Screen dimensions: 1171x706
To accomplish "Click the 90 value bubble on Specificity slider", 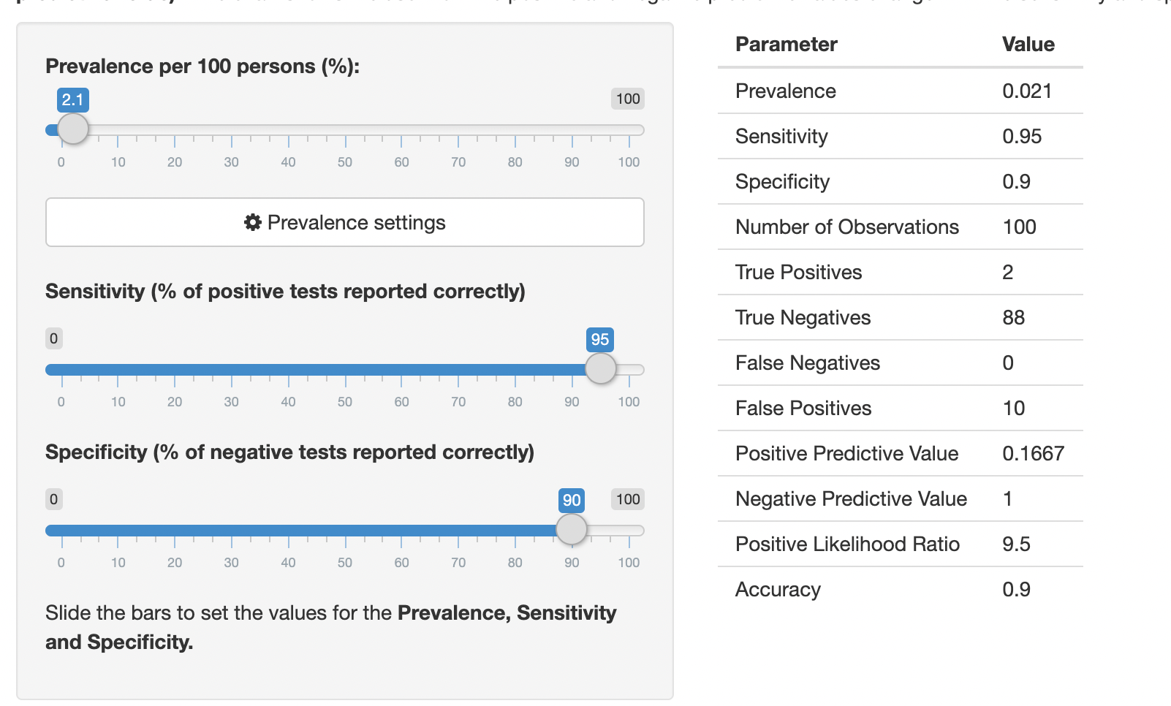I will [x=572, y=500].
